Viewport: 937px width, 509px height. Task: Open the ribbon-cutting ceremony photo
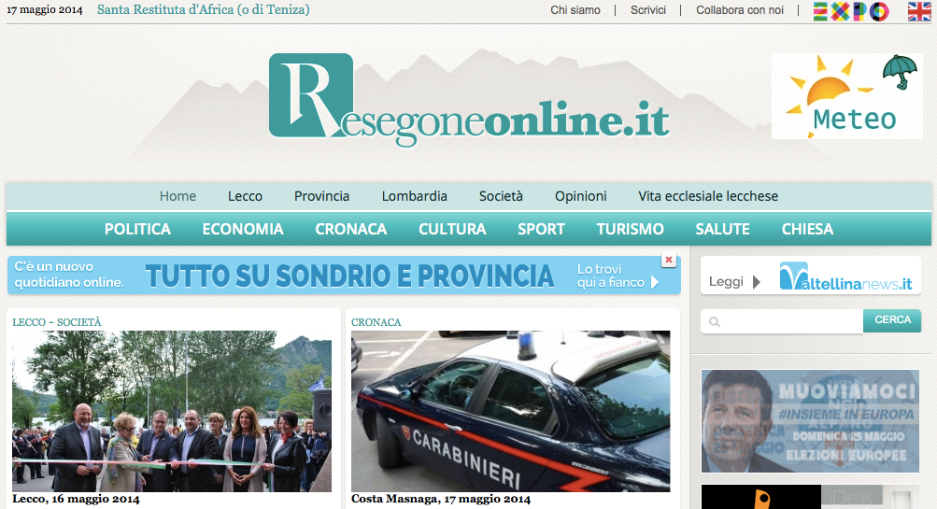pyautogui.click(x=172, y=411)
